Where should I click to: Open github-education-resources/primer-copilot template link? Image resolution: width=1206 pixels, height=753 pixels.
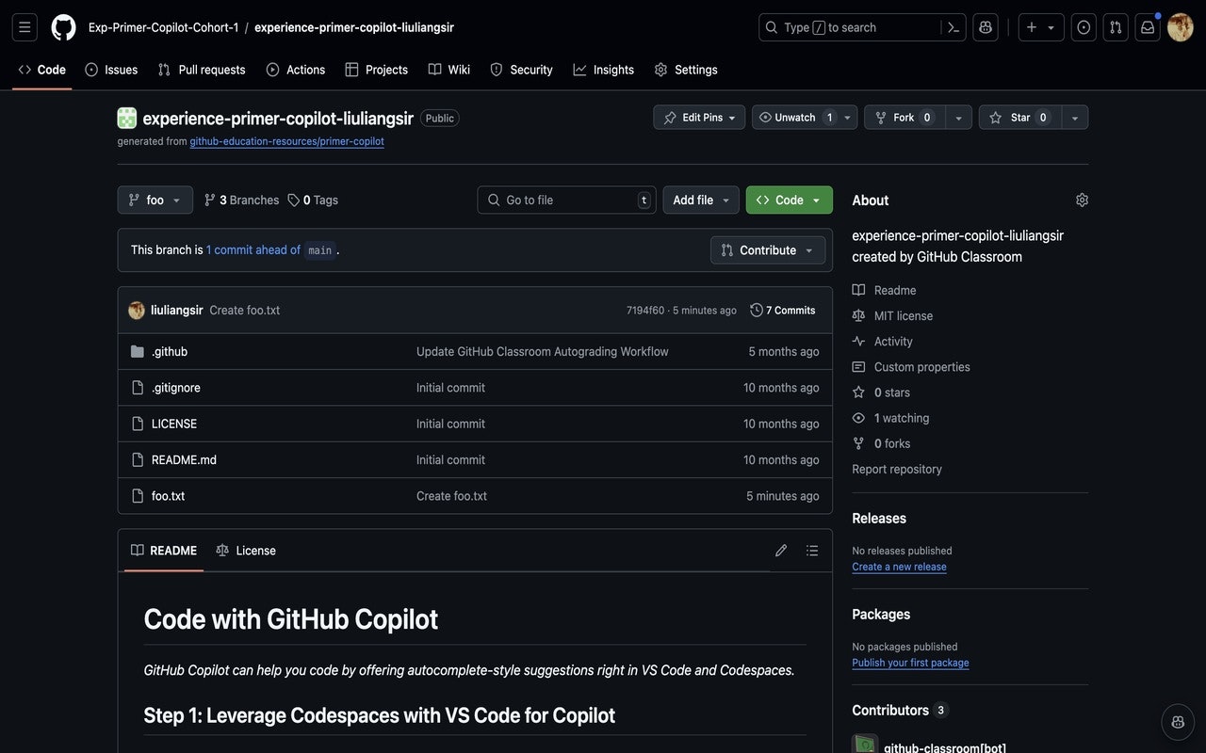pos(287,141)
